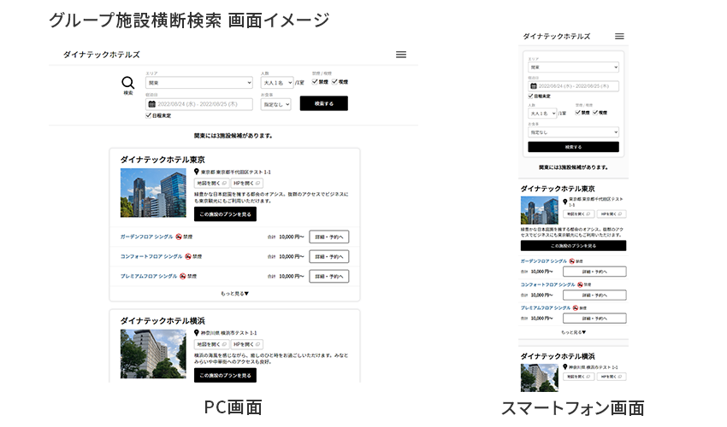
Task: Toggle the 禁煙 checkbox on PC screen
Action: pos(315,81)
